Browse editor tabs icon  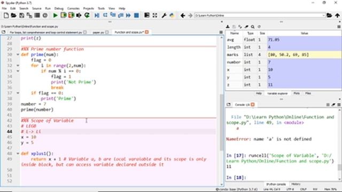click(x=4, y=32)
